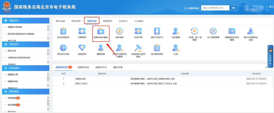Switch to the 互动中心 tab
Viewport: 274px width, 113px height.
tap(123, 21)
